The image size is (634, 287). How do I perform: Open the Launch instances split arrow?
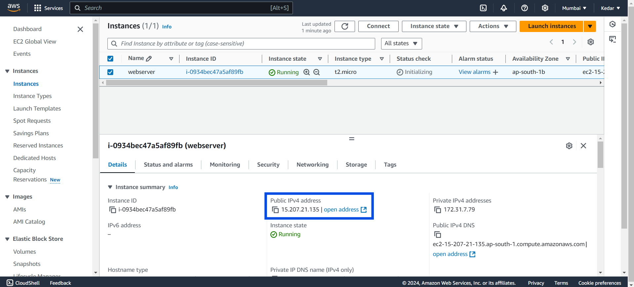click(590, 26)
